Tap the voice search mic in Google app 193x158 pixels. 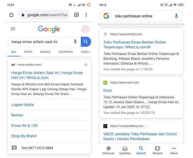pyautogui.click(x=176, y=16)
